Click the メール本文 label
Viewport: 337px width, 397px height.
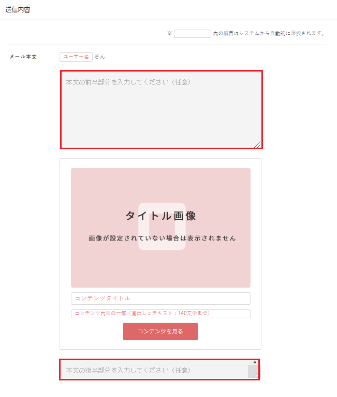[23, 56]
